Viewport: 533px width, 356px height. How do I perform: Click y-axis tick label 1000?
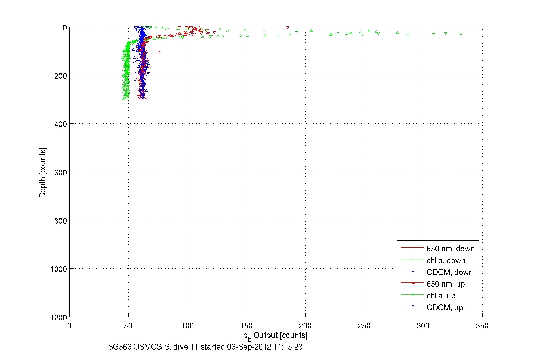pyautogui.click(x=59, y=269)
